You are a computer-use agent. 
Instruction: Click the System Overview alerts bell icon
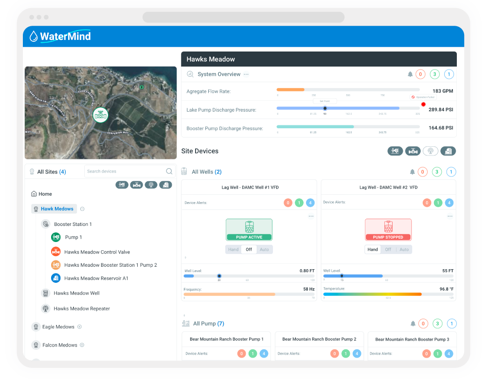(x=410, y=74)
